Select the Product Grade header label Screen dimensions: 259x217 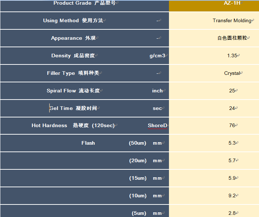coord(84,3)
